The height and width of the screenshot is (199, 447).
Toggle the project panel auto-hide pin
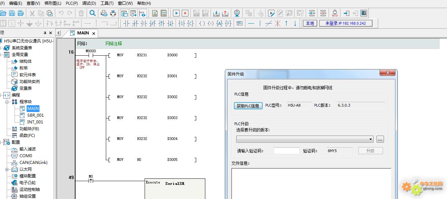point(45,33)
